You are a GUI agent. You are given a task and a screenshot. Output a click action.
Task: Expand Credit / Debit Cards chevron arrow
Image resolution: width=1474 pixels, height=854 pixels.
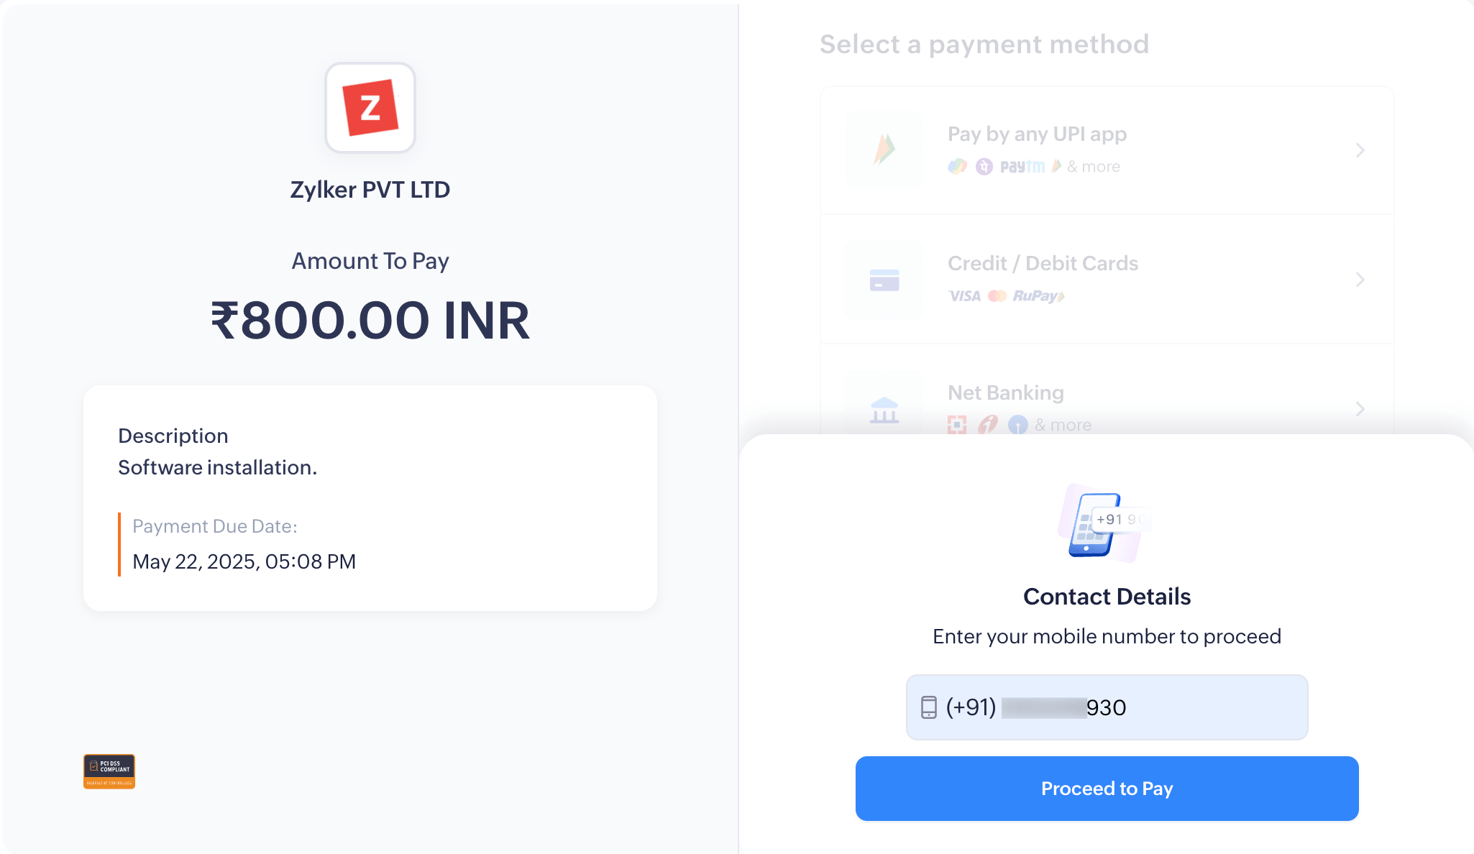[x=1360, y=280]
